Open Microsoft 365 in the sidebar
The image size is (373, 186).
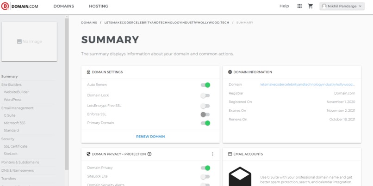(x=14, y=123)
